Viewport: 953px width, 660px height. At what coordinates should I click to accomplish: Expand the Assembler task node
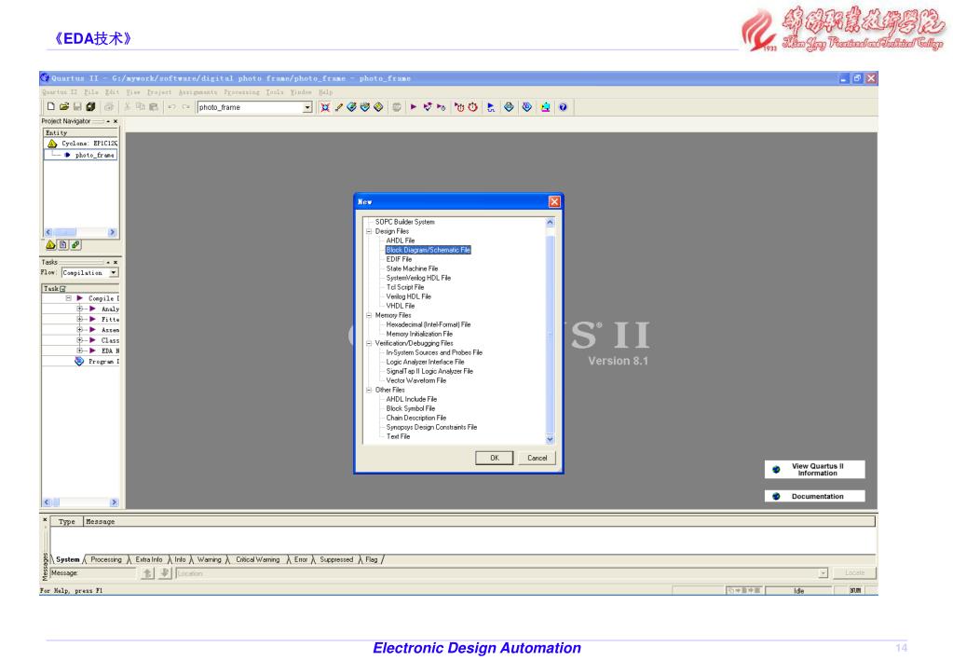(x=79, y=329)
